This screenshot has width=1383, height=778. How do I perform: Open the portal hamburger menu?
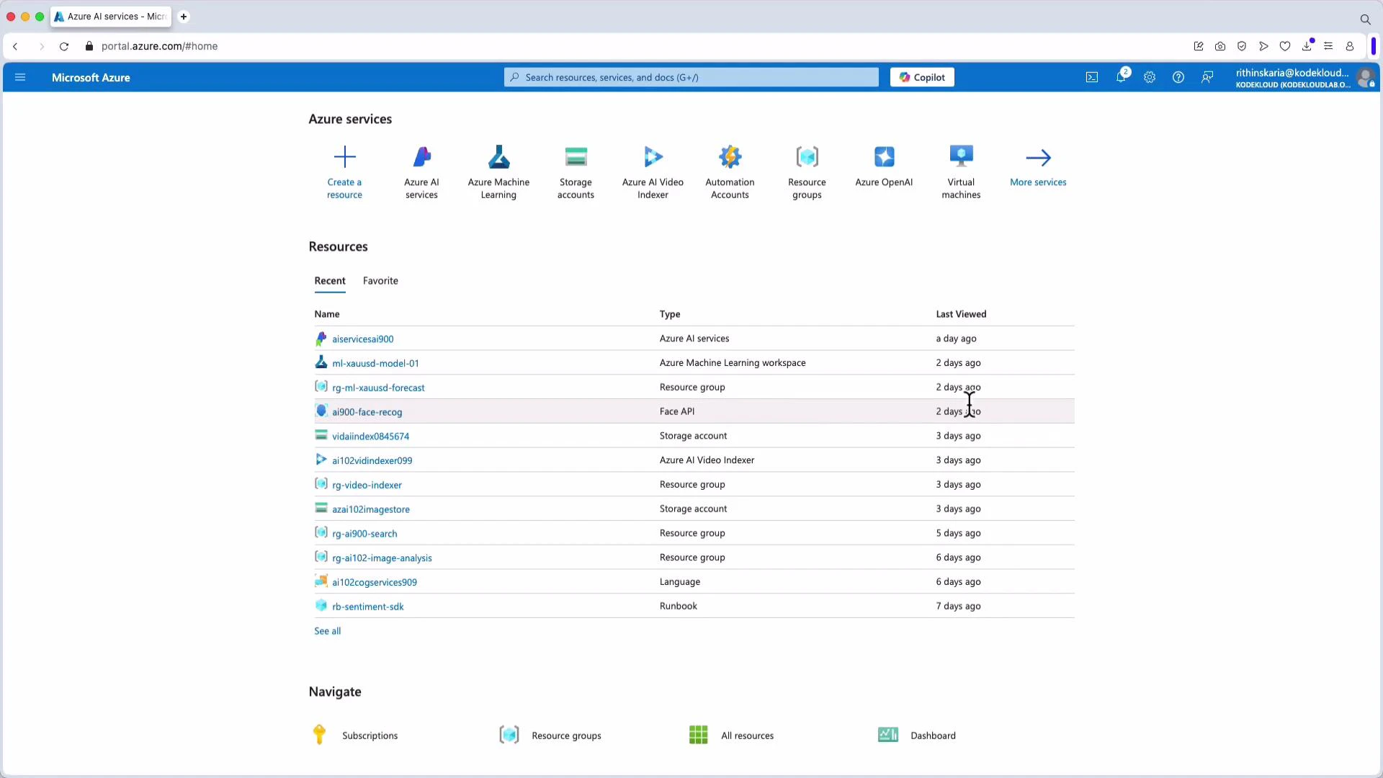click(x=20, y=77)
